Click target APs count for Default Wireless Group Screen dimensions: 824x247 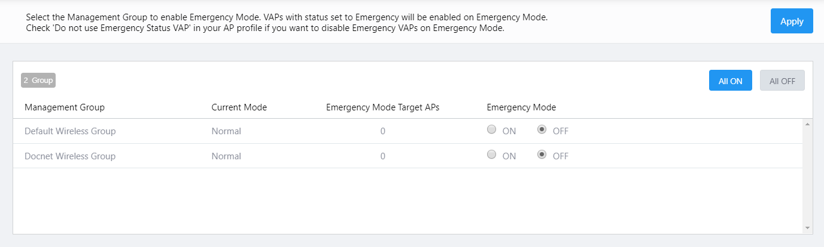click(x=383, y=131)
